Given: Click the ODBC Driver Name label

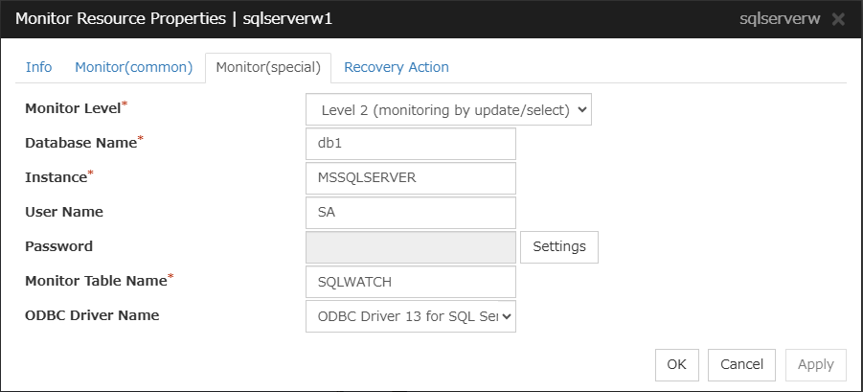Looking at the screenshot, I should click(x=91, y=315).
